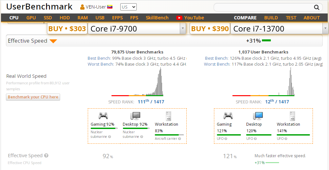Click i7-9700 Workstation tower icon
The image size is (329, 170).
tap(169, 116)
